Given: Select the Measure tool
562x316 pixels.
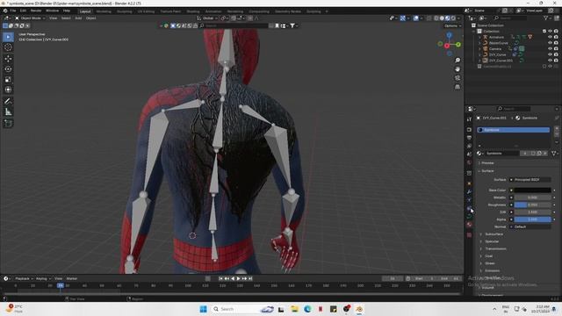Looking at the screenshot, I should (8, 111).
